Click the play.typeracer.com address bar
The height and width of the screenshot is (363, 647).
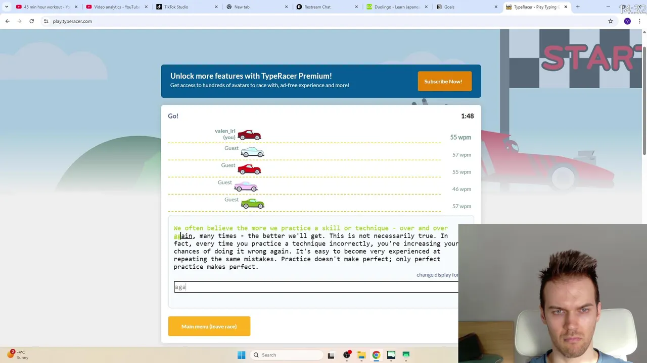(x=323, y=21)
